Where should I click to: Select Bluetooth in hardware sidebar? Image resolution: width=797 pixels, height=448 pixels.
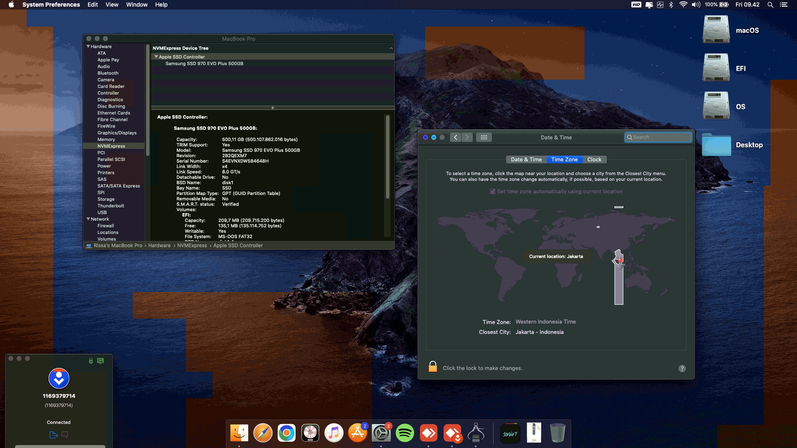tap(108, 73)
